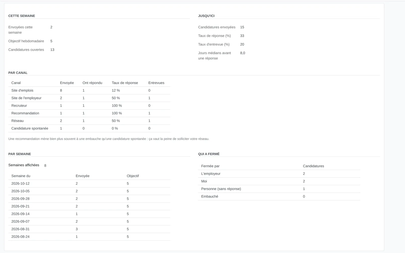The height and width of the screenshot is (253, 405).
Task: Select the week 2026-09-21 row
Action: (x=89, y=206)
